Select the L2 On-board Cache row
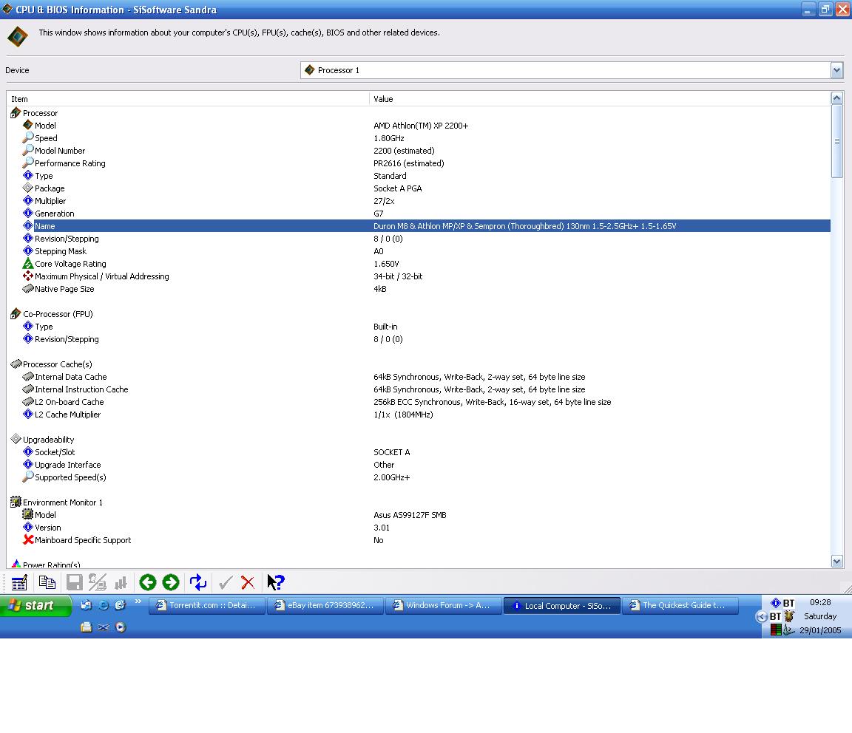852x733 pixels. pyautogui.click(x=427, y=402)
